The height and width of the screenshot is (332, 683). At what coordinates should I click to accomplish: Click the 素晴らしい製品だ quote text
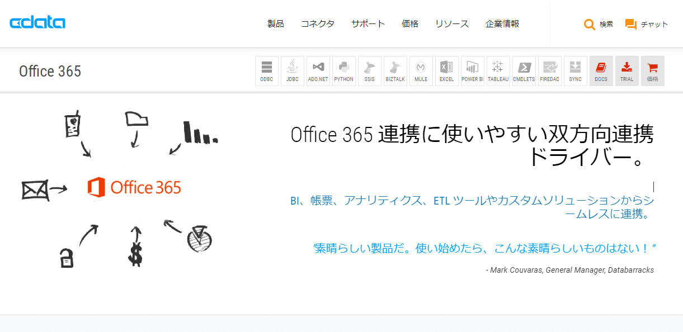484,248
